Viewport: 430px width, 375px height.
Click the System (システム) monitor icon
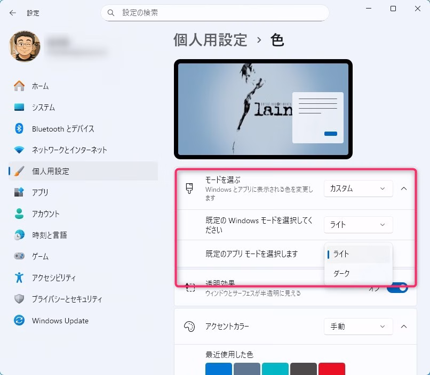pos(19,107)
